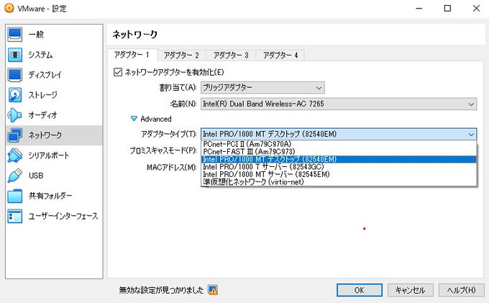This screenshot has height=303, width=489.
Task: Open the 共有フォルダー folder icon
Action: tap(14, 196)
